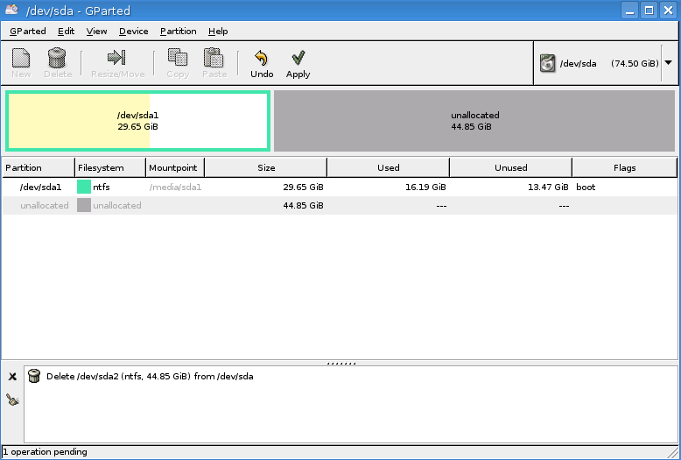681x460 pixels.
Task: Click the green ntfs filesystem color swatch
Action: tap(84, 187)
